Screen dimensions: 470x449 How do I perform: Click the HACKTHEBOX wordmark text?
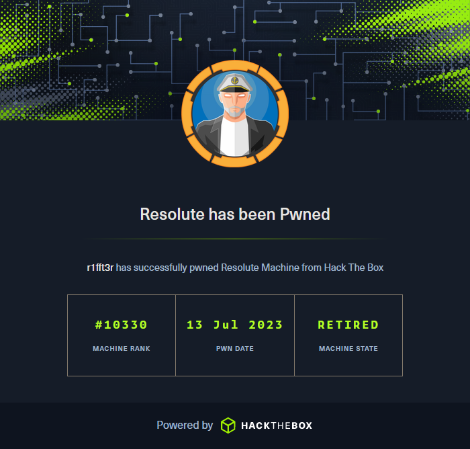pyautogui.click(x=277, y=425)
